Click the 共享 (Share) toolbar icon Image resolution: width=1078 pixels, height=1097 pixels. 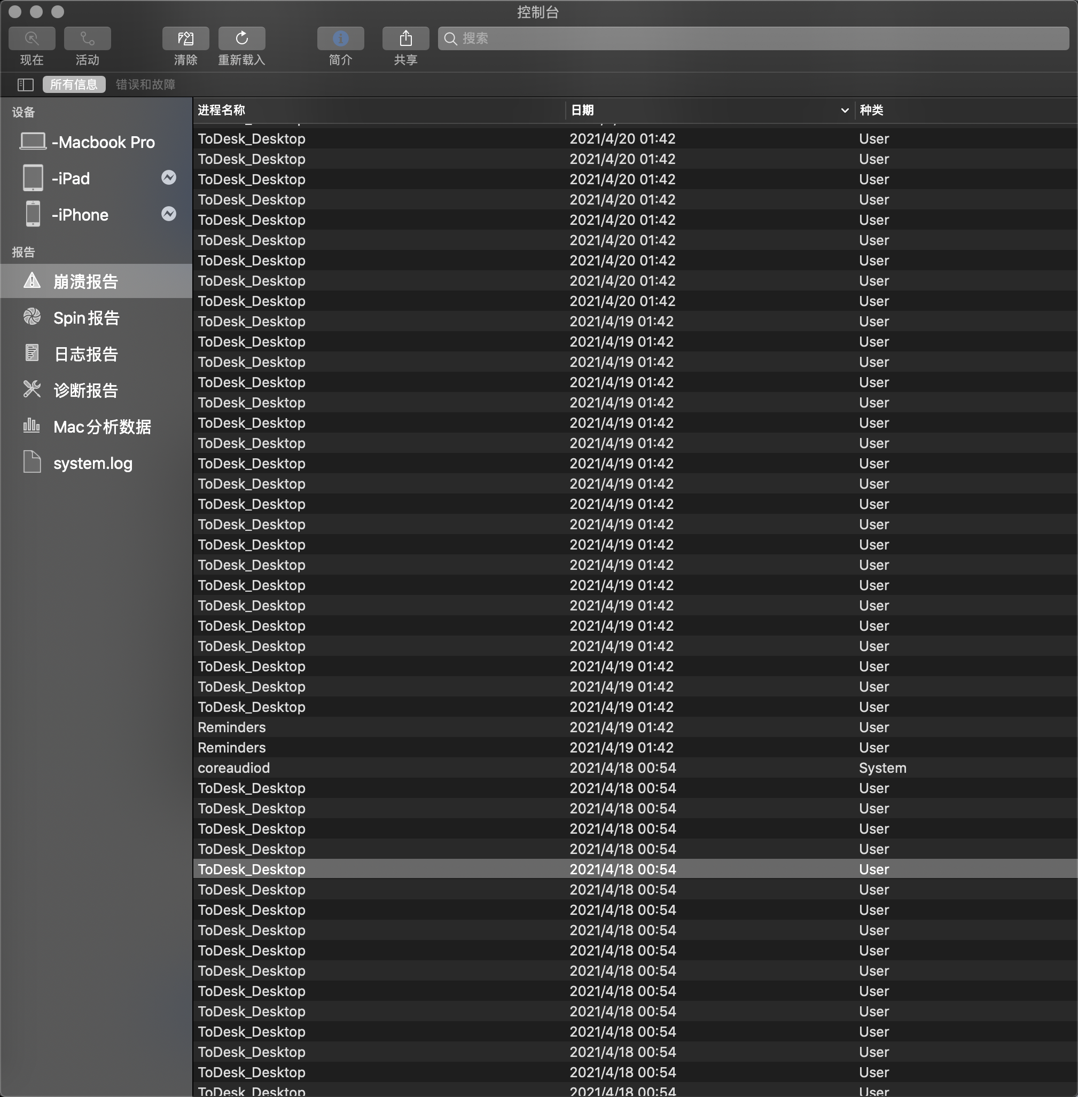tap(405, 38)
